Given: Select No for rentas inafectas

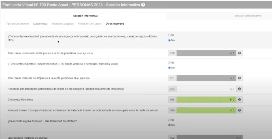Looking at the screenshot, I should (x=169, y=68).
